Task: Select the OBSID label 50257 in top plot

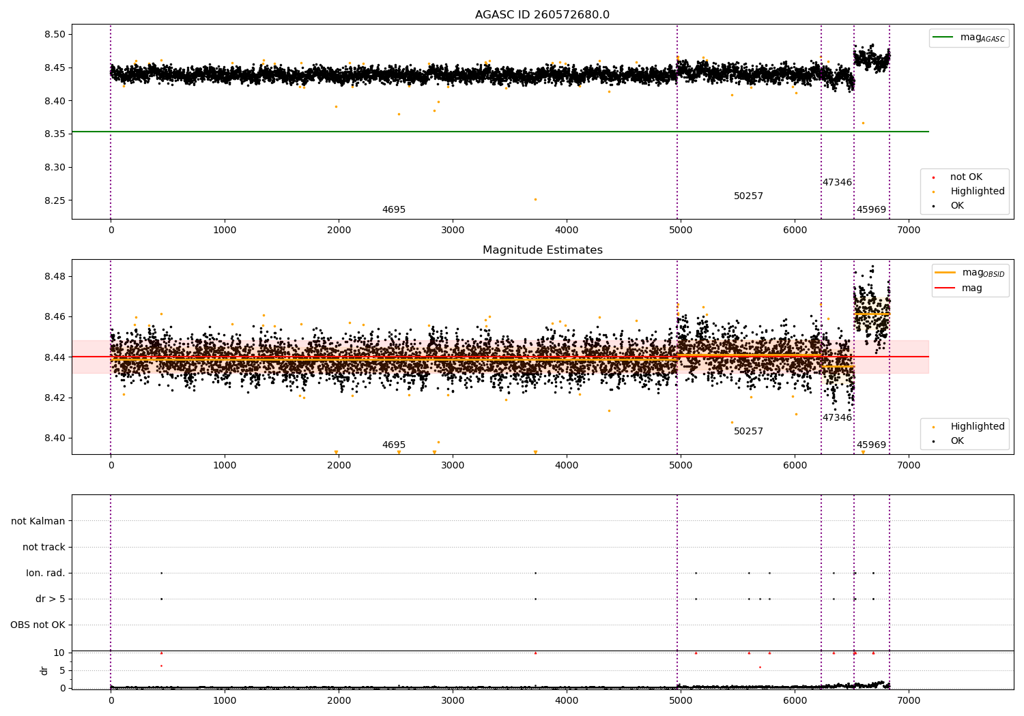Action: pos(748,196)
